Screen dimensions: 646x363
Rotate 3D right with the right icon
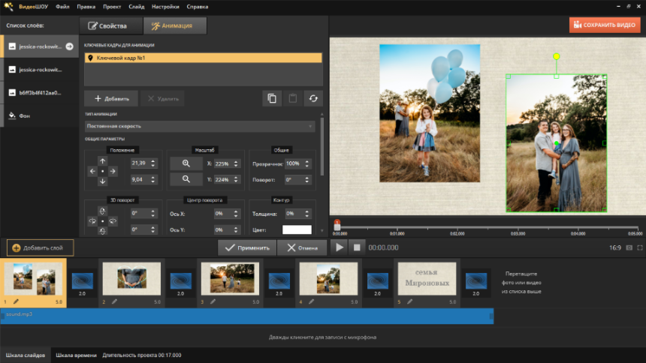[x=113, y=221]
